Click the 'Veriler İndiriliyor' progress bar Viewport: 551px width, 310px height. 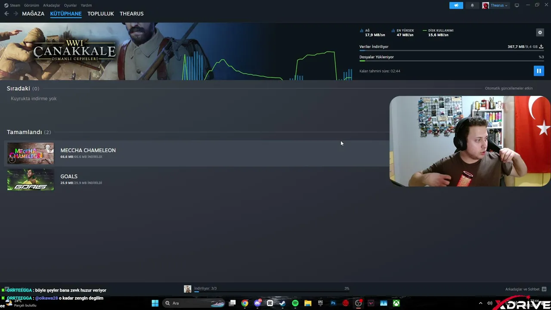[452, 51]
